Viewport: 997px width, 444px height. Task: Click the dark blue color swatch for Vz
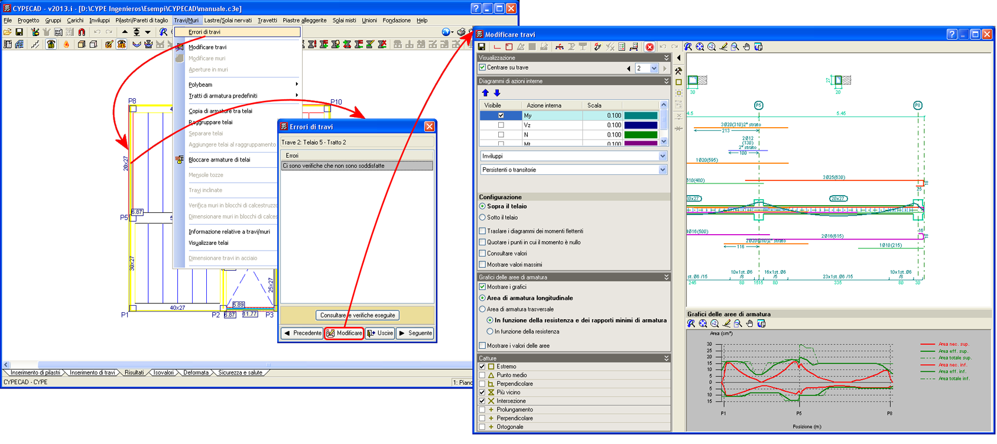pyautogui.click(x=641, y=125)
